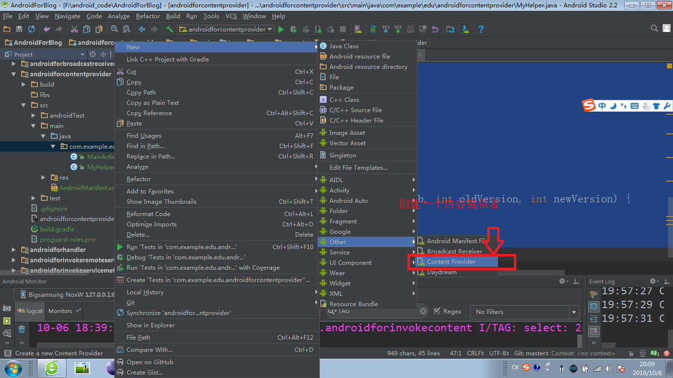This screenshot has width=673, height=378.
Task: Open the run configuration dropdown androidforcontentprovider
Action: [x=225, y=30]
